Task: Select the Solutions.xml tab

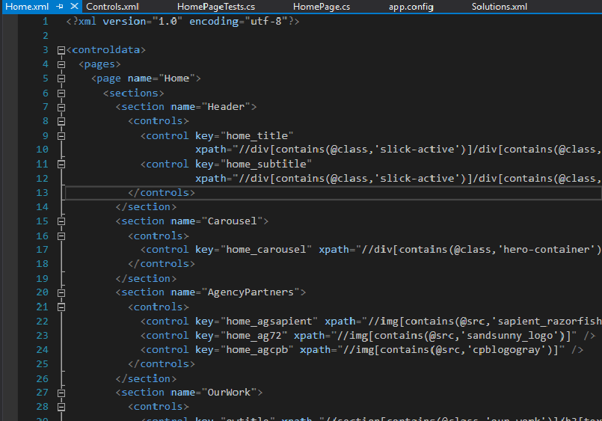Action: tap(499, 7)
